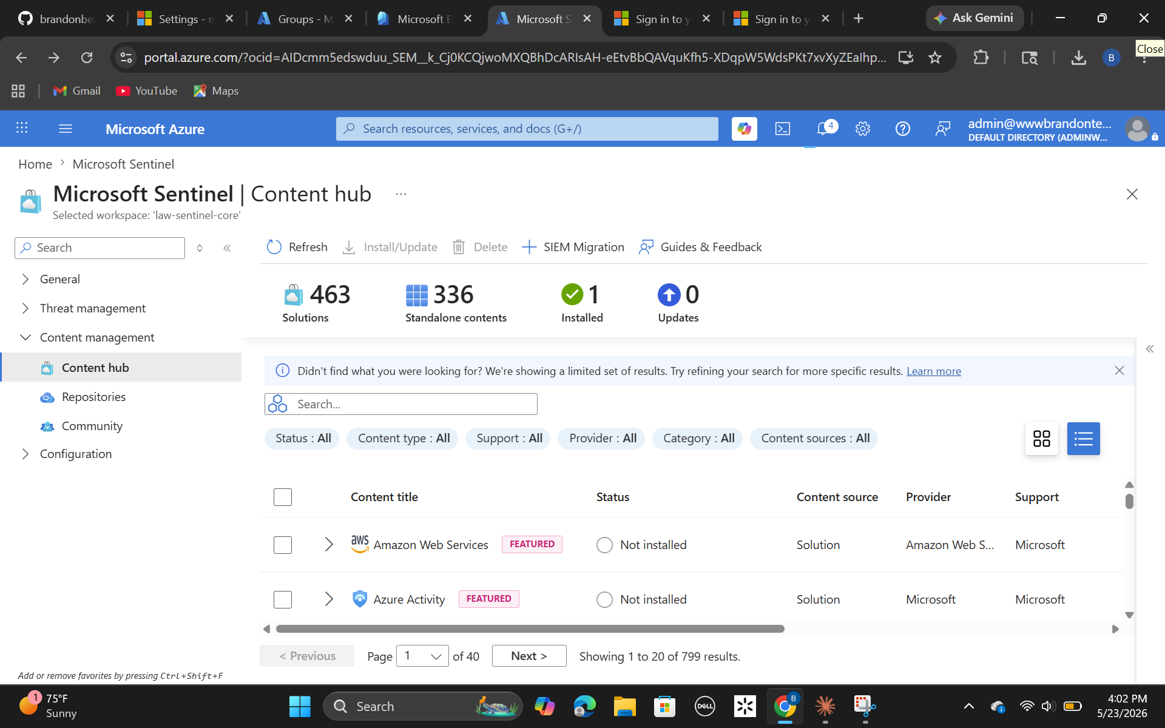Open the Content type filter
The width and height of the screenshot is (1165, 728).
(x=404, y=438)
